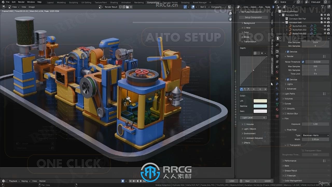332x187 pixels.
Task: Select the auto handle type curve icon
Action: (241, 89)
